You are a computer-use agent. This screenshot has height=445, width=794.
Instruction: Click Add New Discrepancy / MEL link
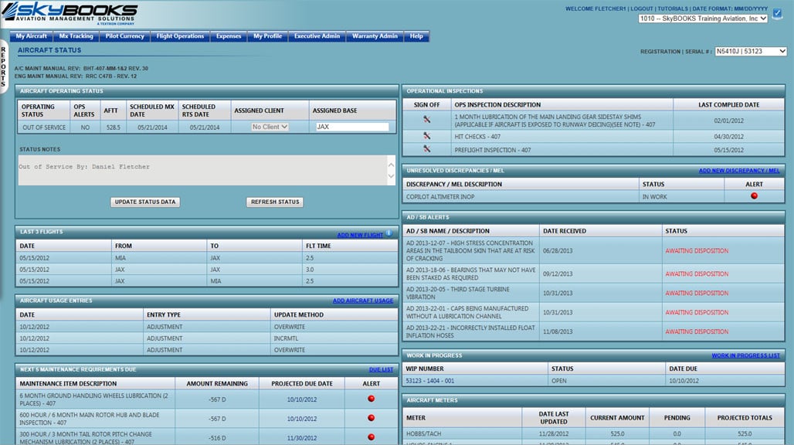point(739,171)
